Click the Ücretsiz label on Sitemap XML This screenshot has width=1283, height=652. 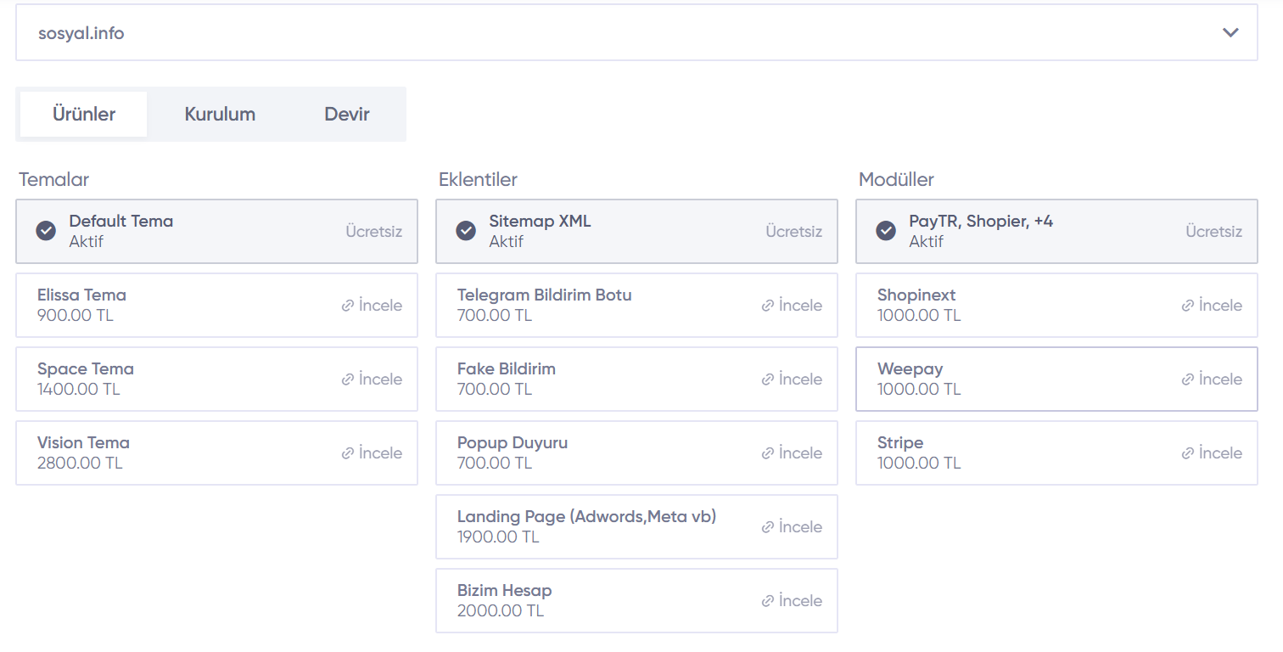click(793, 231)
